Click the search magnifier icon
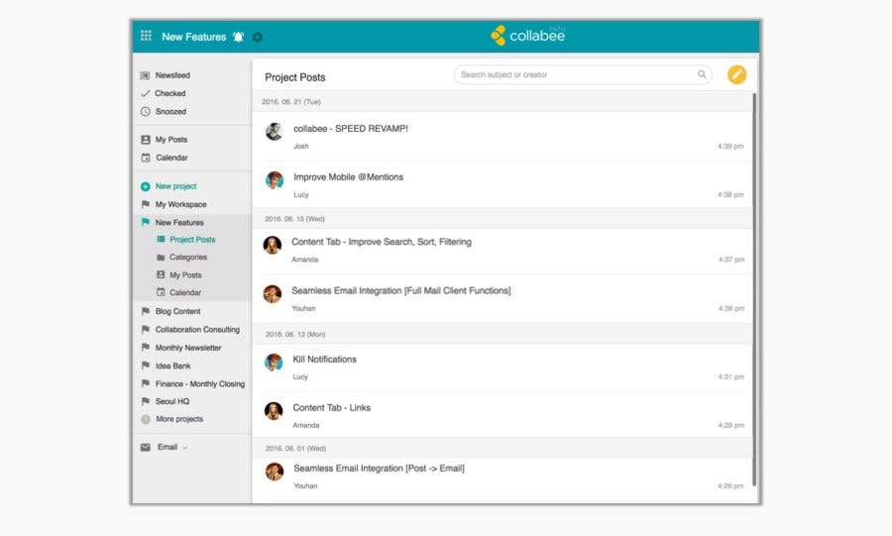 point(702,74)
